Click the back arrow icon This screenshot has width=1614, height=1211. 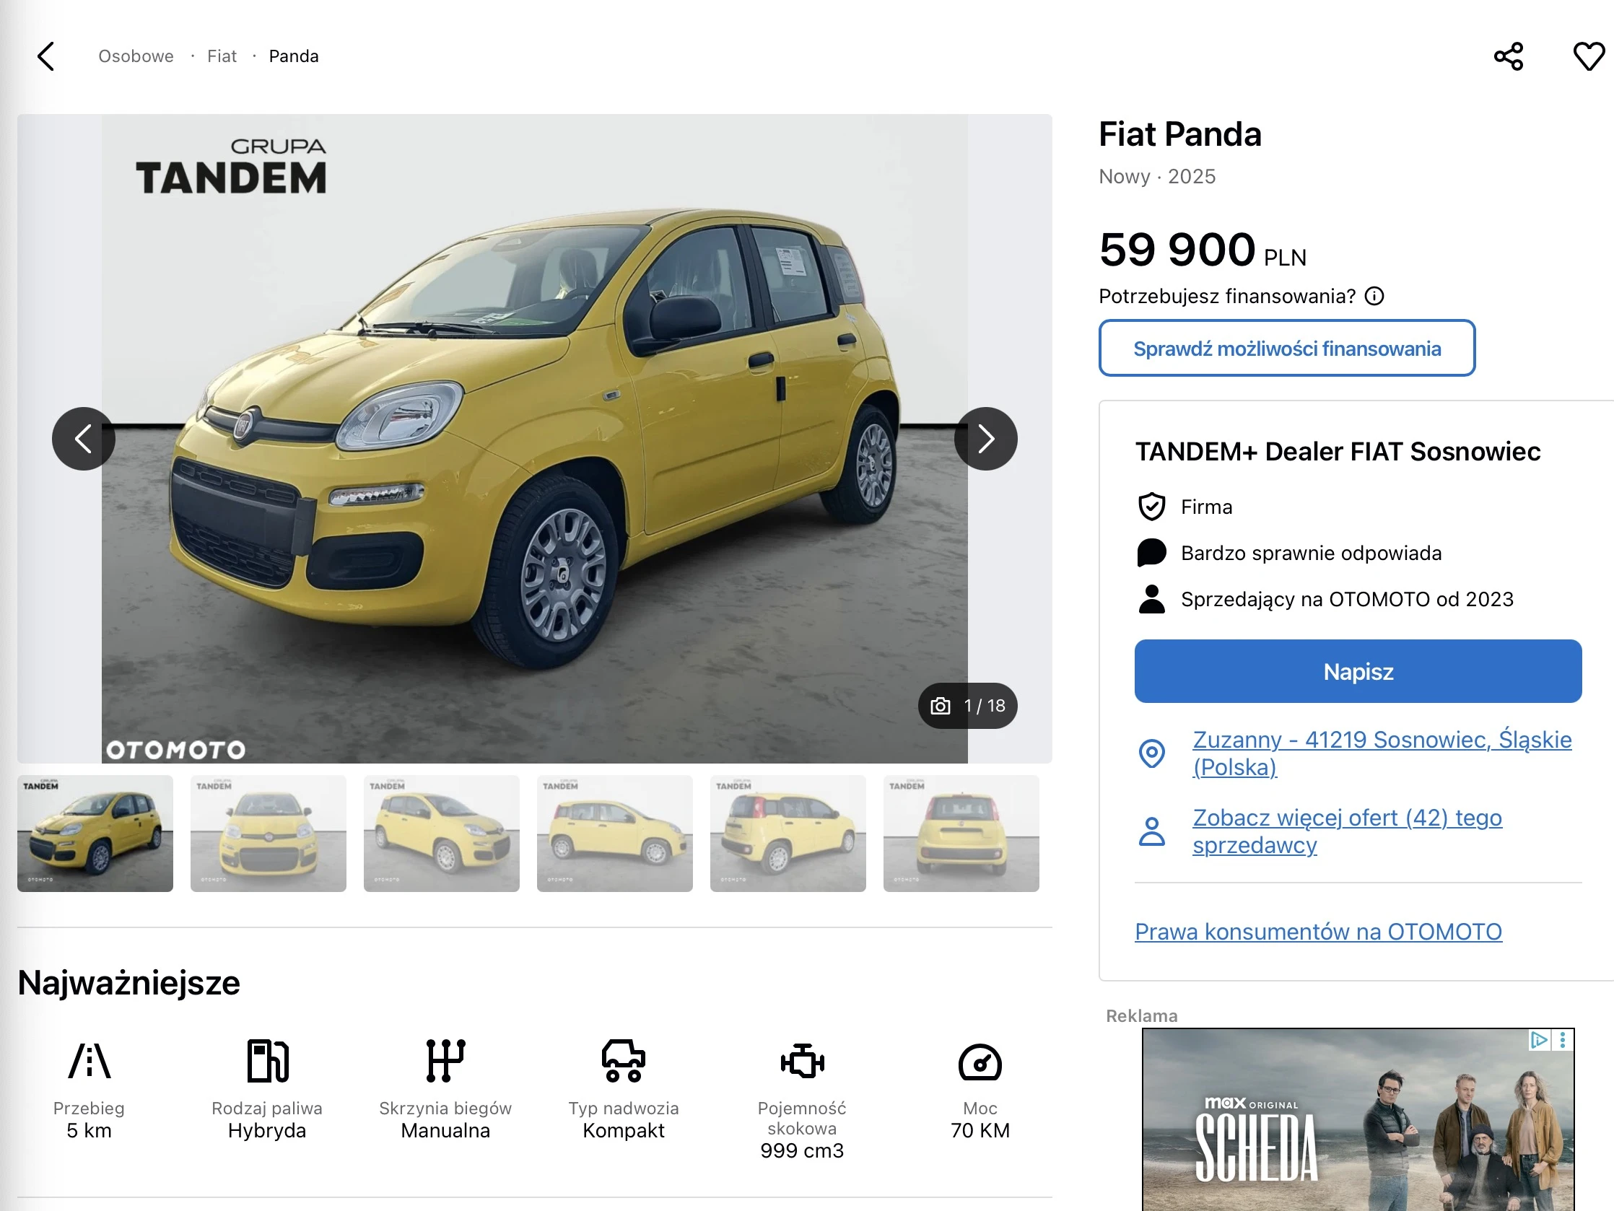click(46, 56)
